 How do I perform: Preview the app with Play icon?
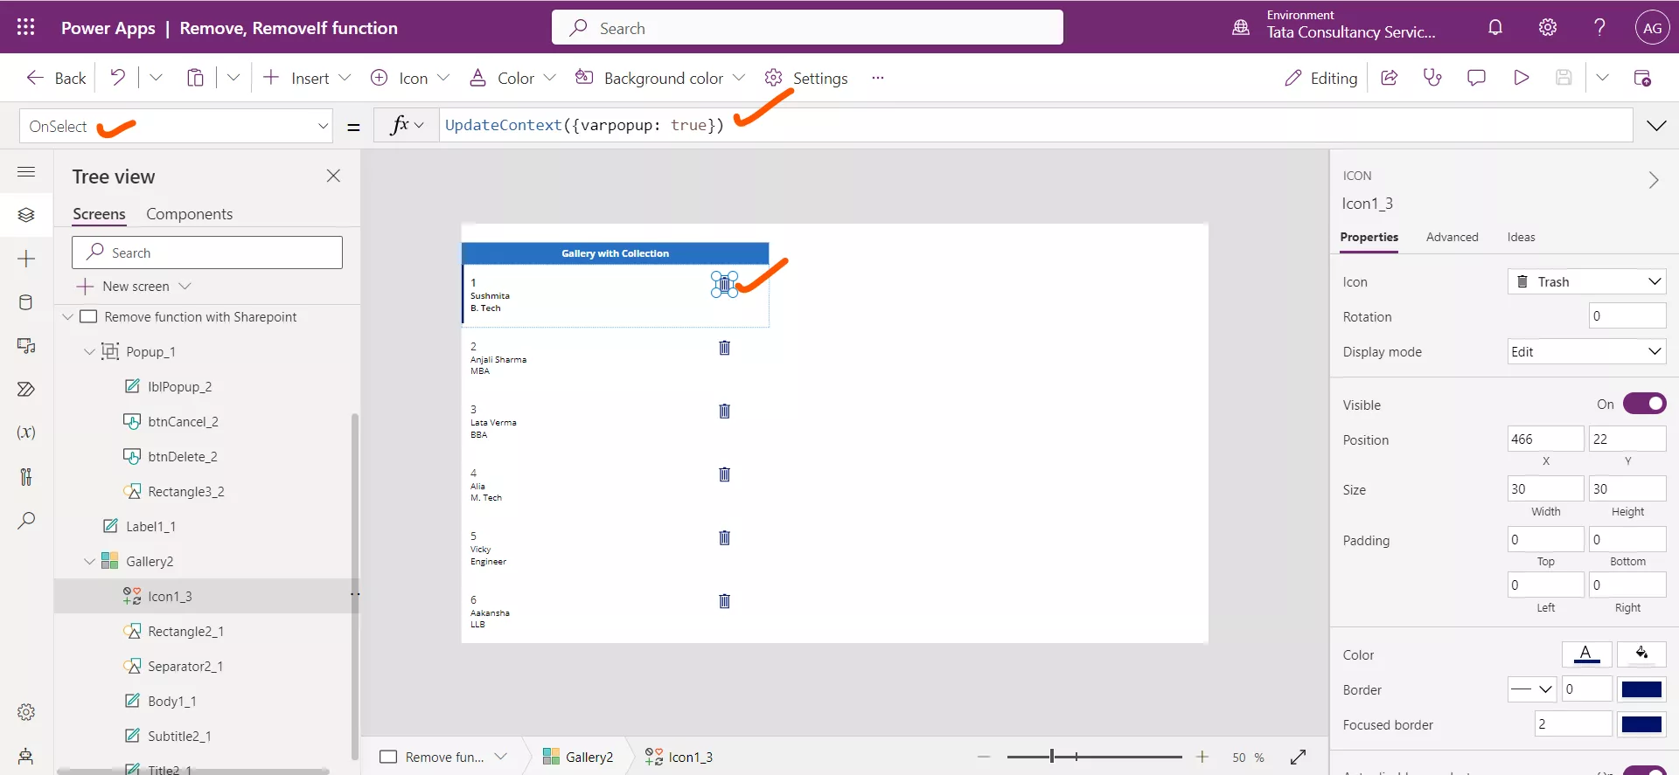pyautogui.click(x=1521, y=78)
